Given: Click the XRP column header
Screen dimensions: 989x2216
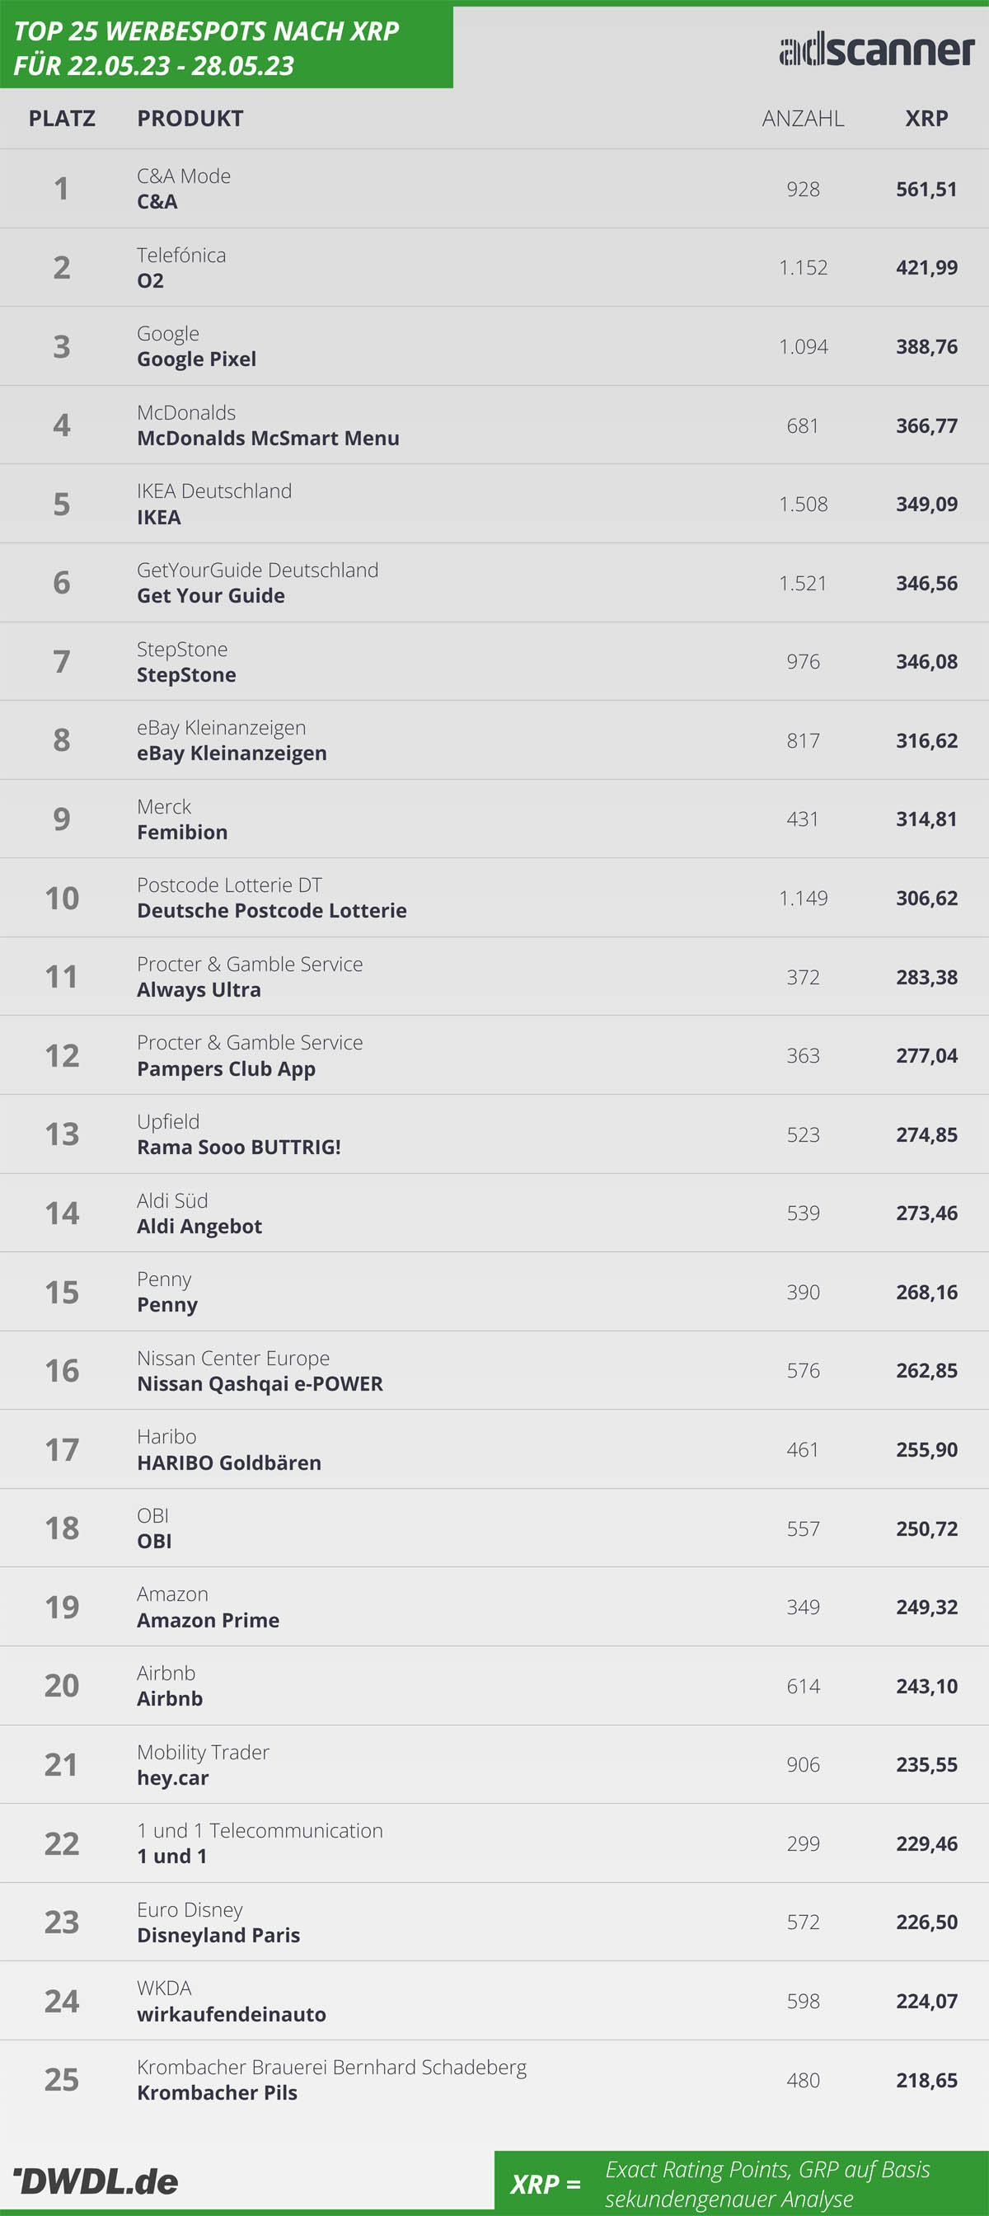Looking at the screenshot, I should (x=926, y=118).
